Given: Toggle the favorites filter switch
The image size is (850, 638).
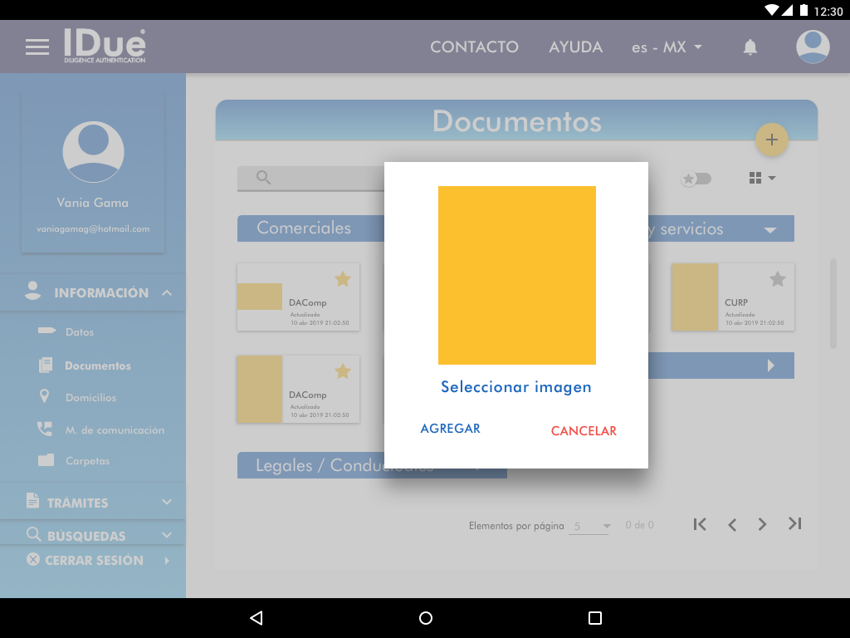Looking at the screenshot, I should pyautogui.click(x=696, y=179).
